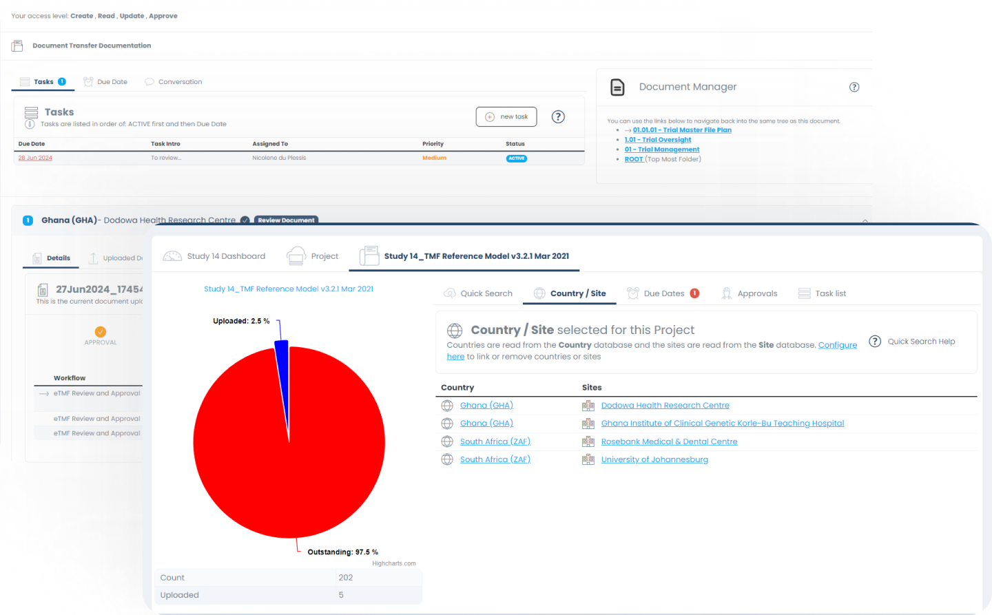This screenshot has height=615, width=992.
Task: Click Study 14_TMF Reference Model chart title link
Action: point(289,289)
